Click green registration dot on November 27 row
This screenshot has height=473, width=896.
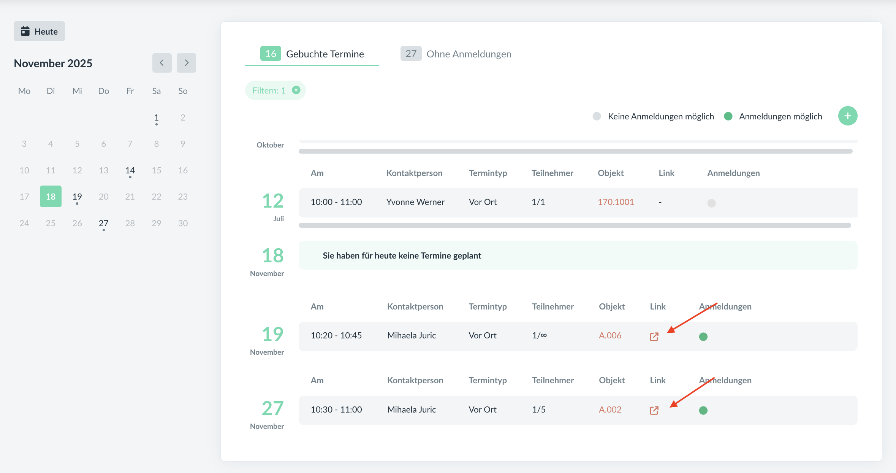tap(703, 410)
